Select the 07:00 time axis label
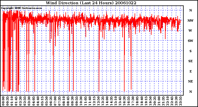Image resolution: width=198 pixels, height=107 pixels. (x=55, y=101)
